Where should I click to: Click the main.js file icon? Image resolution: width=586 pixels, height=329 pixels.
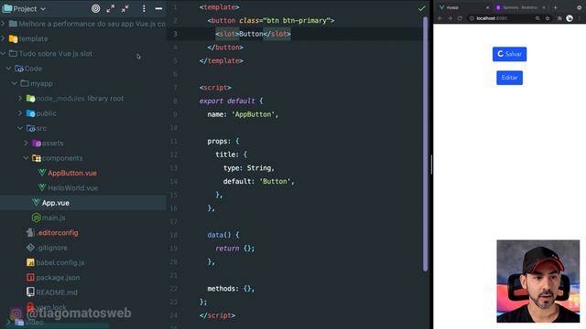(37, 218)
